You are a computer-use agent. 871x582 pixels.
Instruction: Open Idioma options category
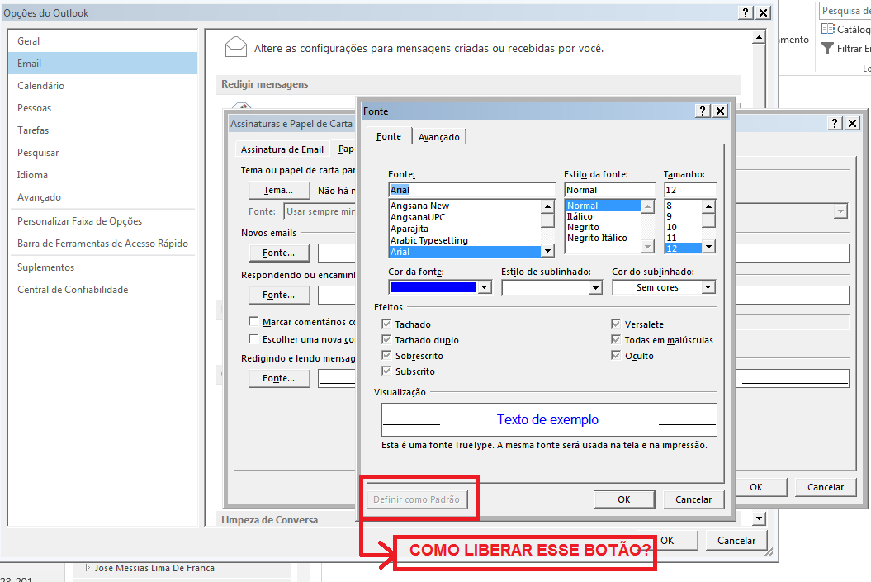[x=102, y=174]
